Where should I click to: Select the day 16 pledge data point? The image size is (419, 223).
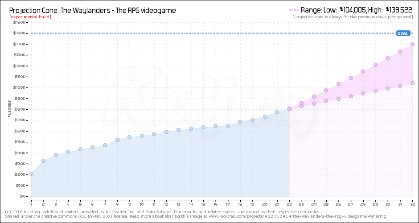pos(215,126)
